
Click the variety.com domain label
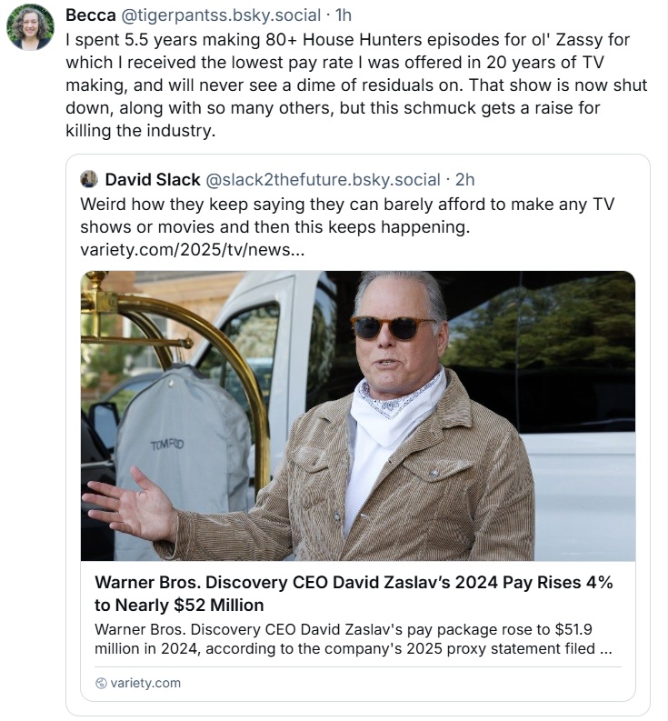(x=145, y=683)
